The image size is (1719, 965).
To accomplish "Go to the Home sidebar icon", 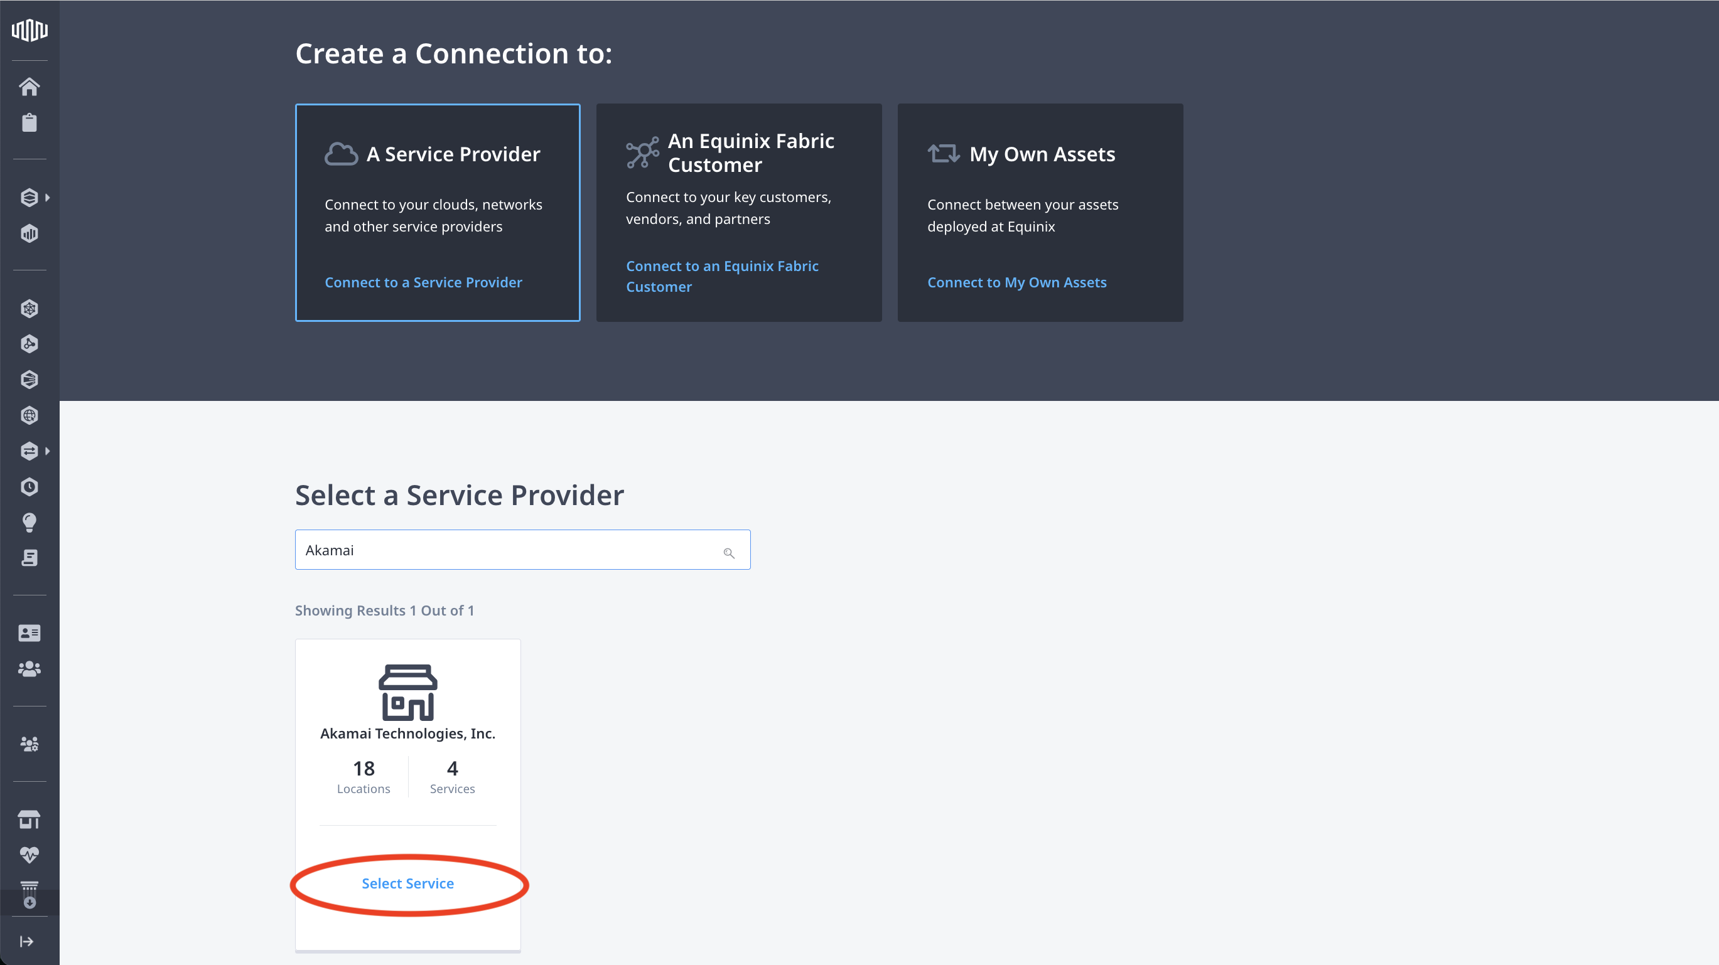I will 30,87.
